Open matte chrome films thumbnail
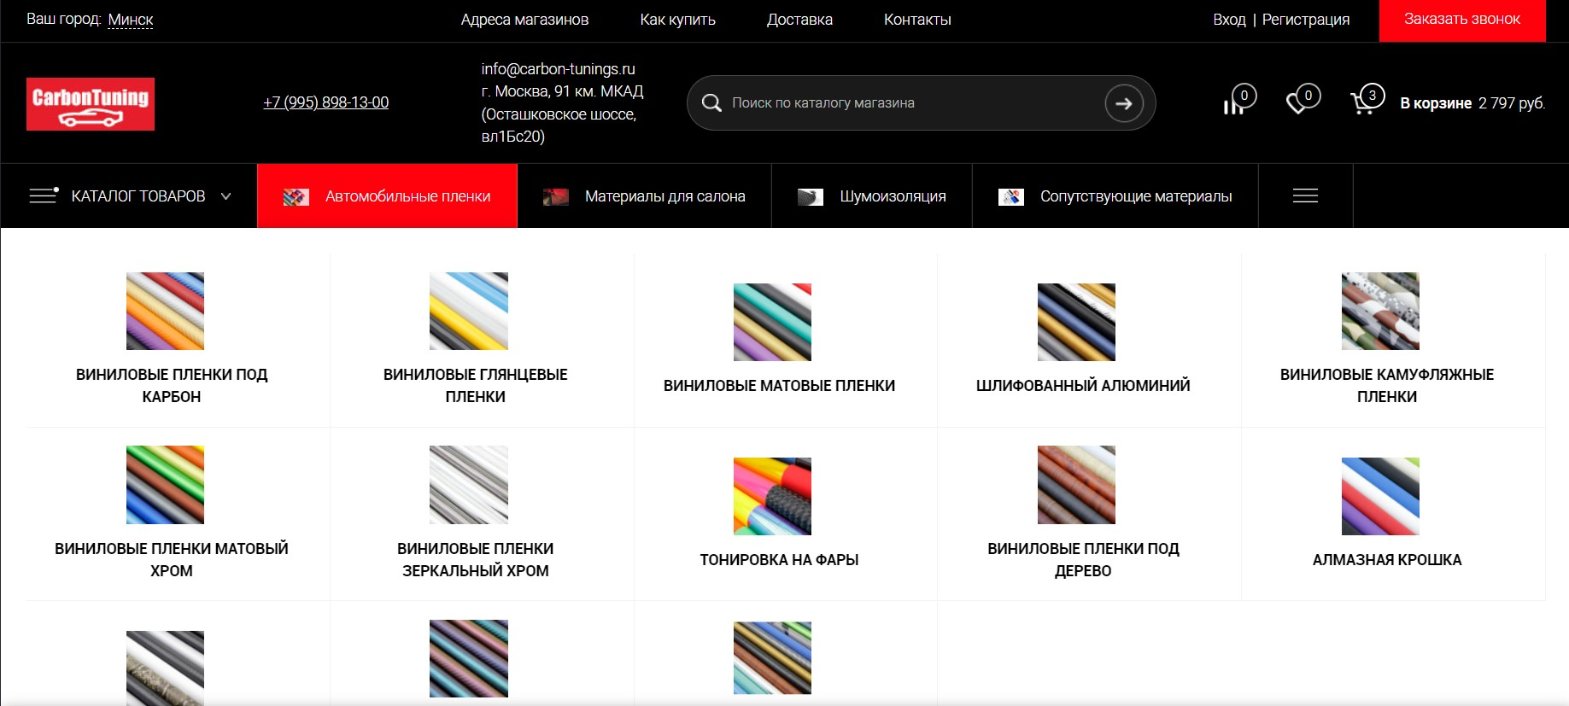The width and height of the screenshot is (1569, 706). click(x=165, y=485)
